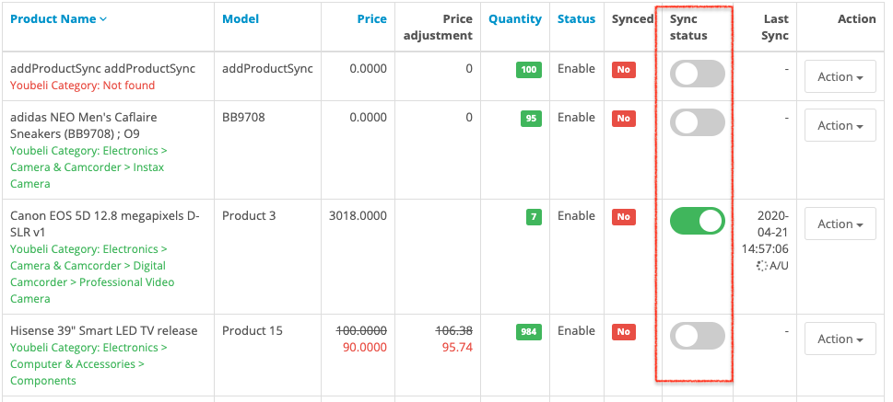Image resolution: width=893 pixels, height=402 pixels.
Task: Open Action dropdown for adidas NEO row
Action: pyautogui.click(x=840, y=126)
